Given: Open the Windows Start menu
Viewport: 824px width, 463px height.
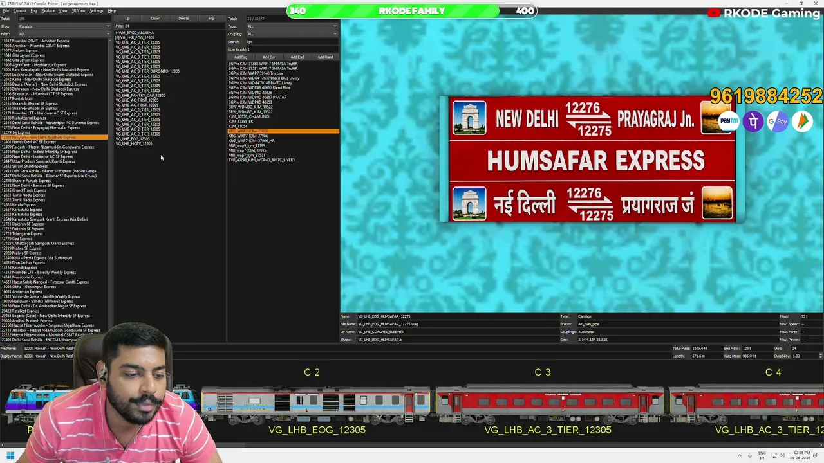Looking at the screenshot, I should [10, 456].
